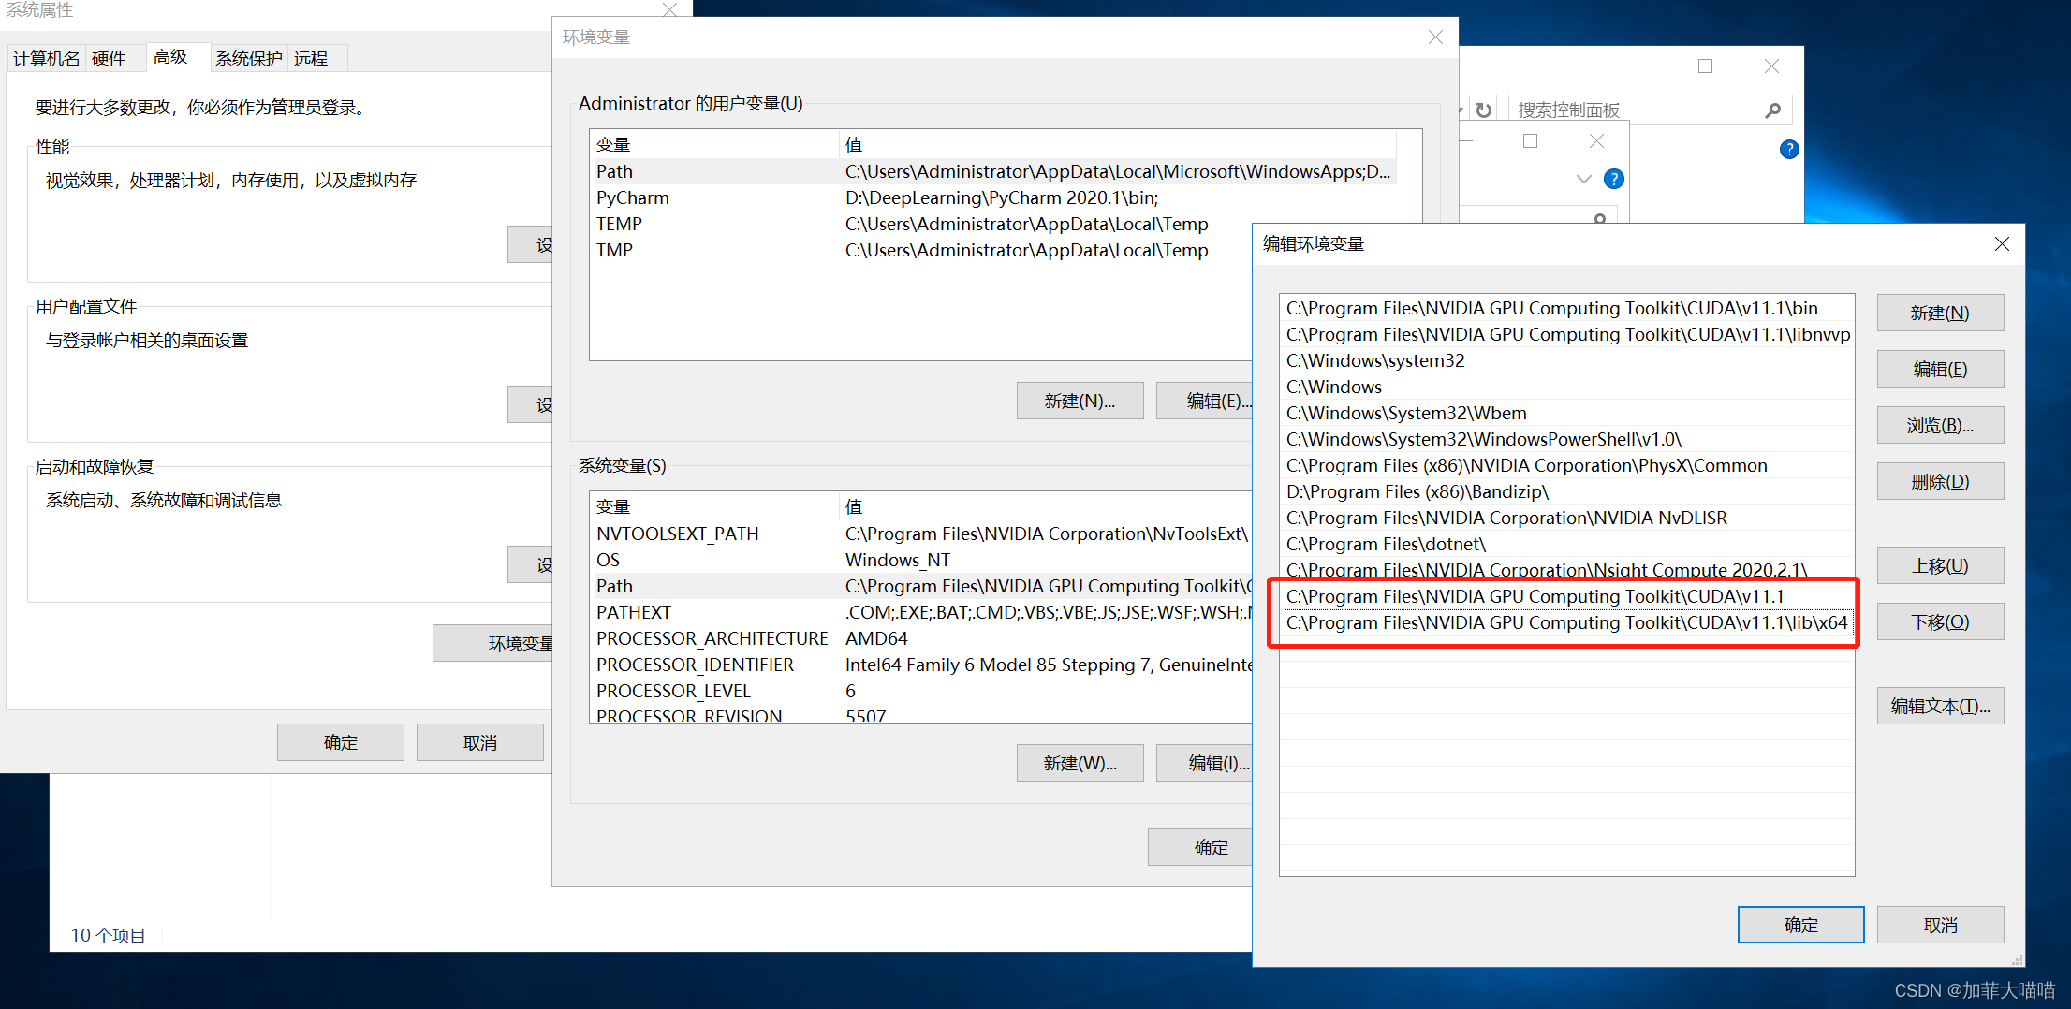Click the lower blue help icon
Viewport: 2071px width, 1009px height.
coord(1614,179)
